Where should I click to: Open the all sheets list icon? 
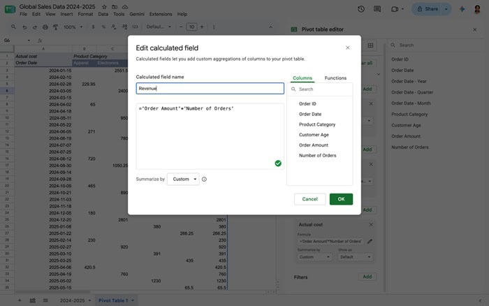tap(45, 300)
